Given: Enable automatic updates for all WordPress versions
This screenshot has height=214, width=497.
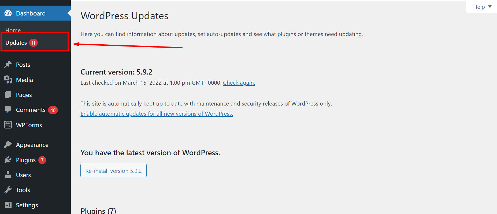Looking at the screenshot, I should (x=157, y=114).
